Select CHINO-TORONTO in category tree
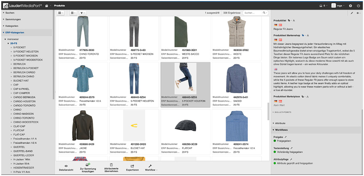 click(24, 118)
